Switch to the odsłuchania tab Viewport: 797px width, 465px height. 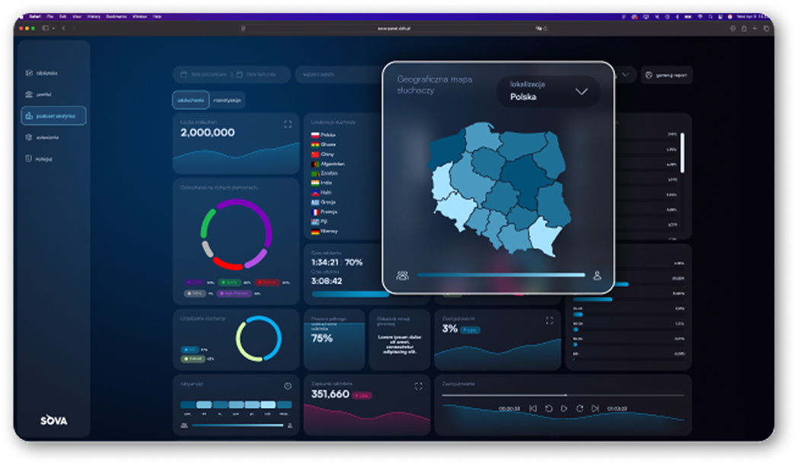pos(189,100)
